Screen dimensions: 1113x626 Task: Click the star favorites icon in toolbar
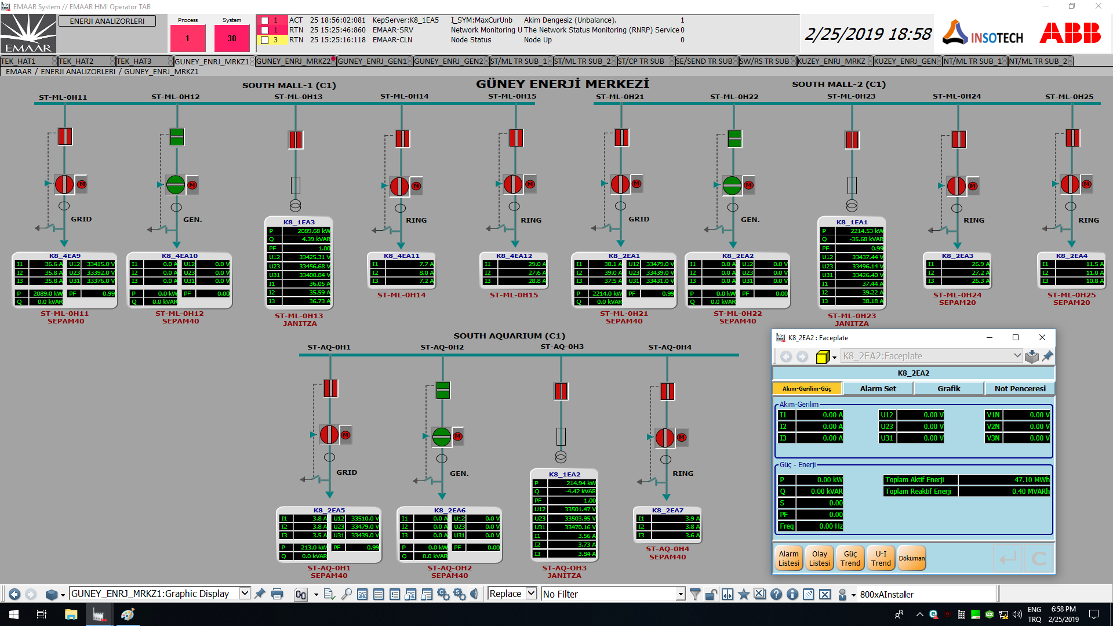[744, 594]
